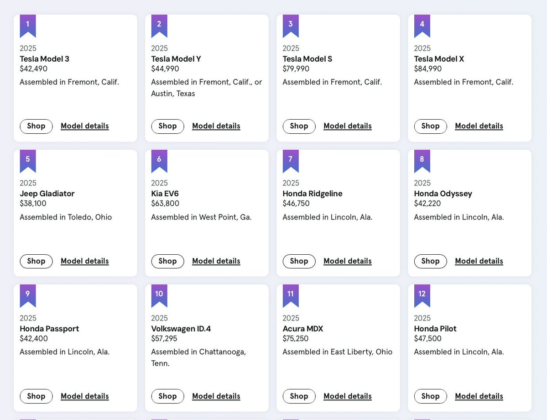Image resolution: width=547 pixels, height=420 pixels.
Task: Shop the Honda Passport
Action: [36, 396]
